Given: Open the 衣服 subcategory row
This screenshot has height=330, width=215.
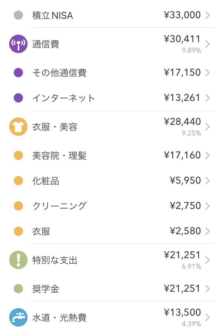Looking at the screenshot, I should point(107,231).
